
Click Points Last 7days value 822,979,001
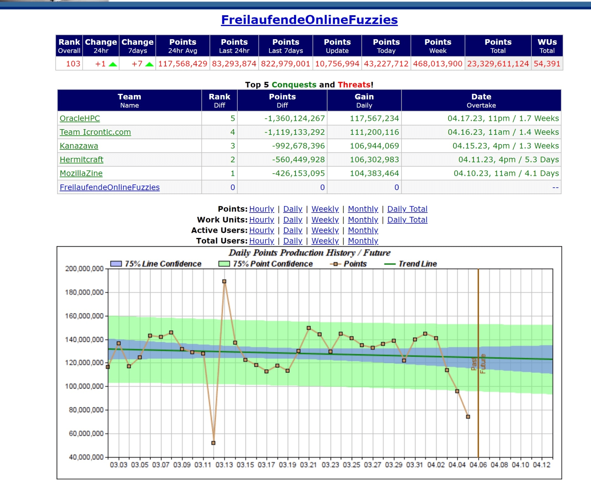click(x=286, y=64)
